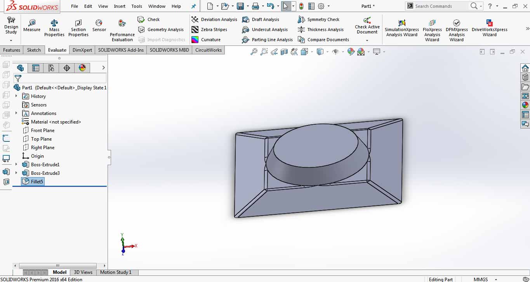Open the Options gear icon

coord(321,6)
